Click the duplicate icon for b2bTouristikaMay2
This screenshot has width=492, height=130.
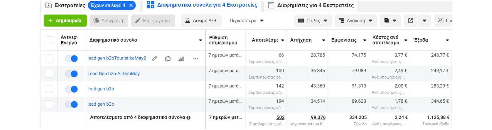[168, 59]
